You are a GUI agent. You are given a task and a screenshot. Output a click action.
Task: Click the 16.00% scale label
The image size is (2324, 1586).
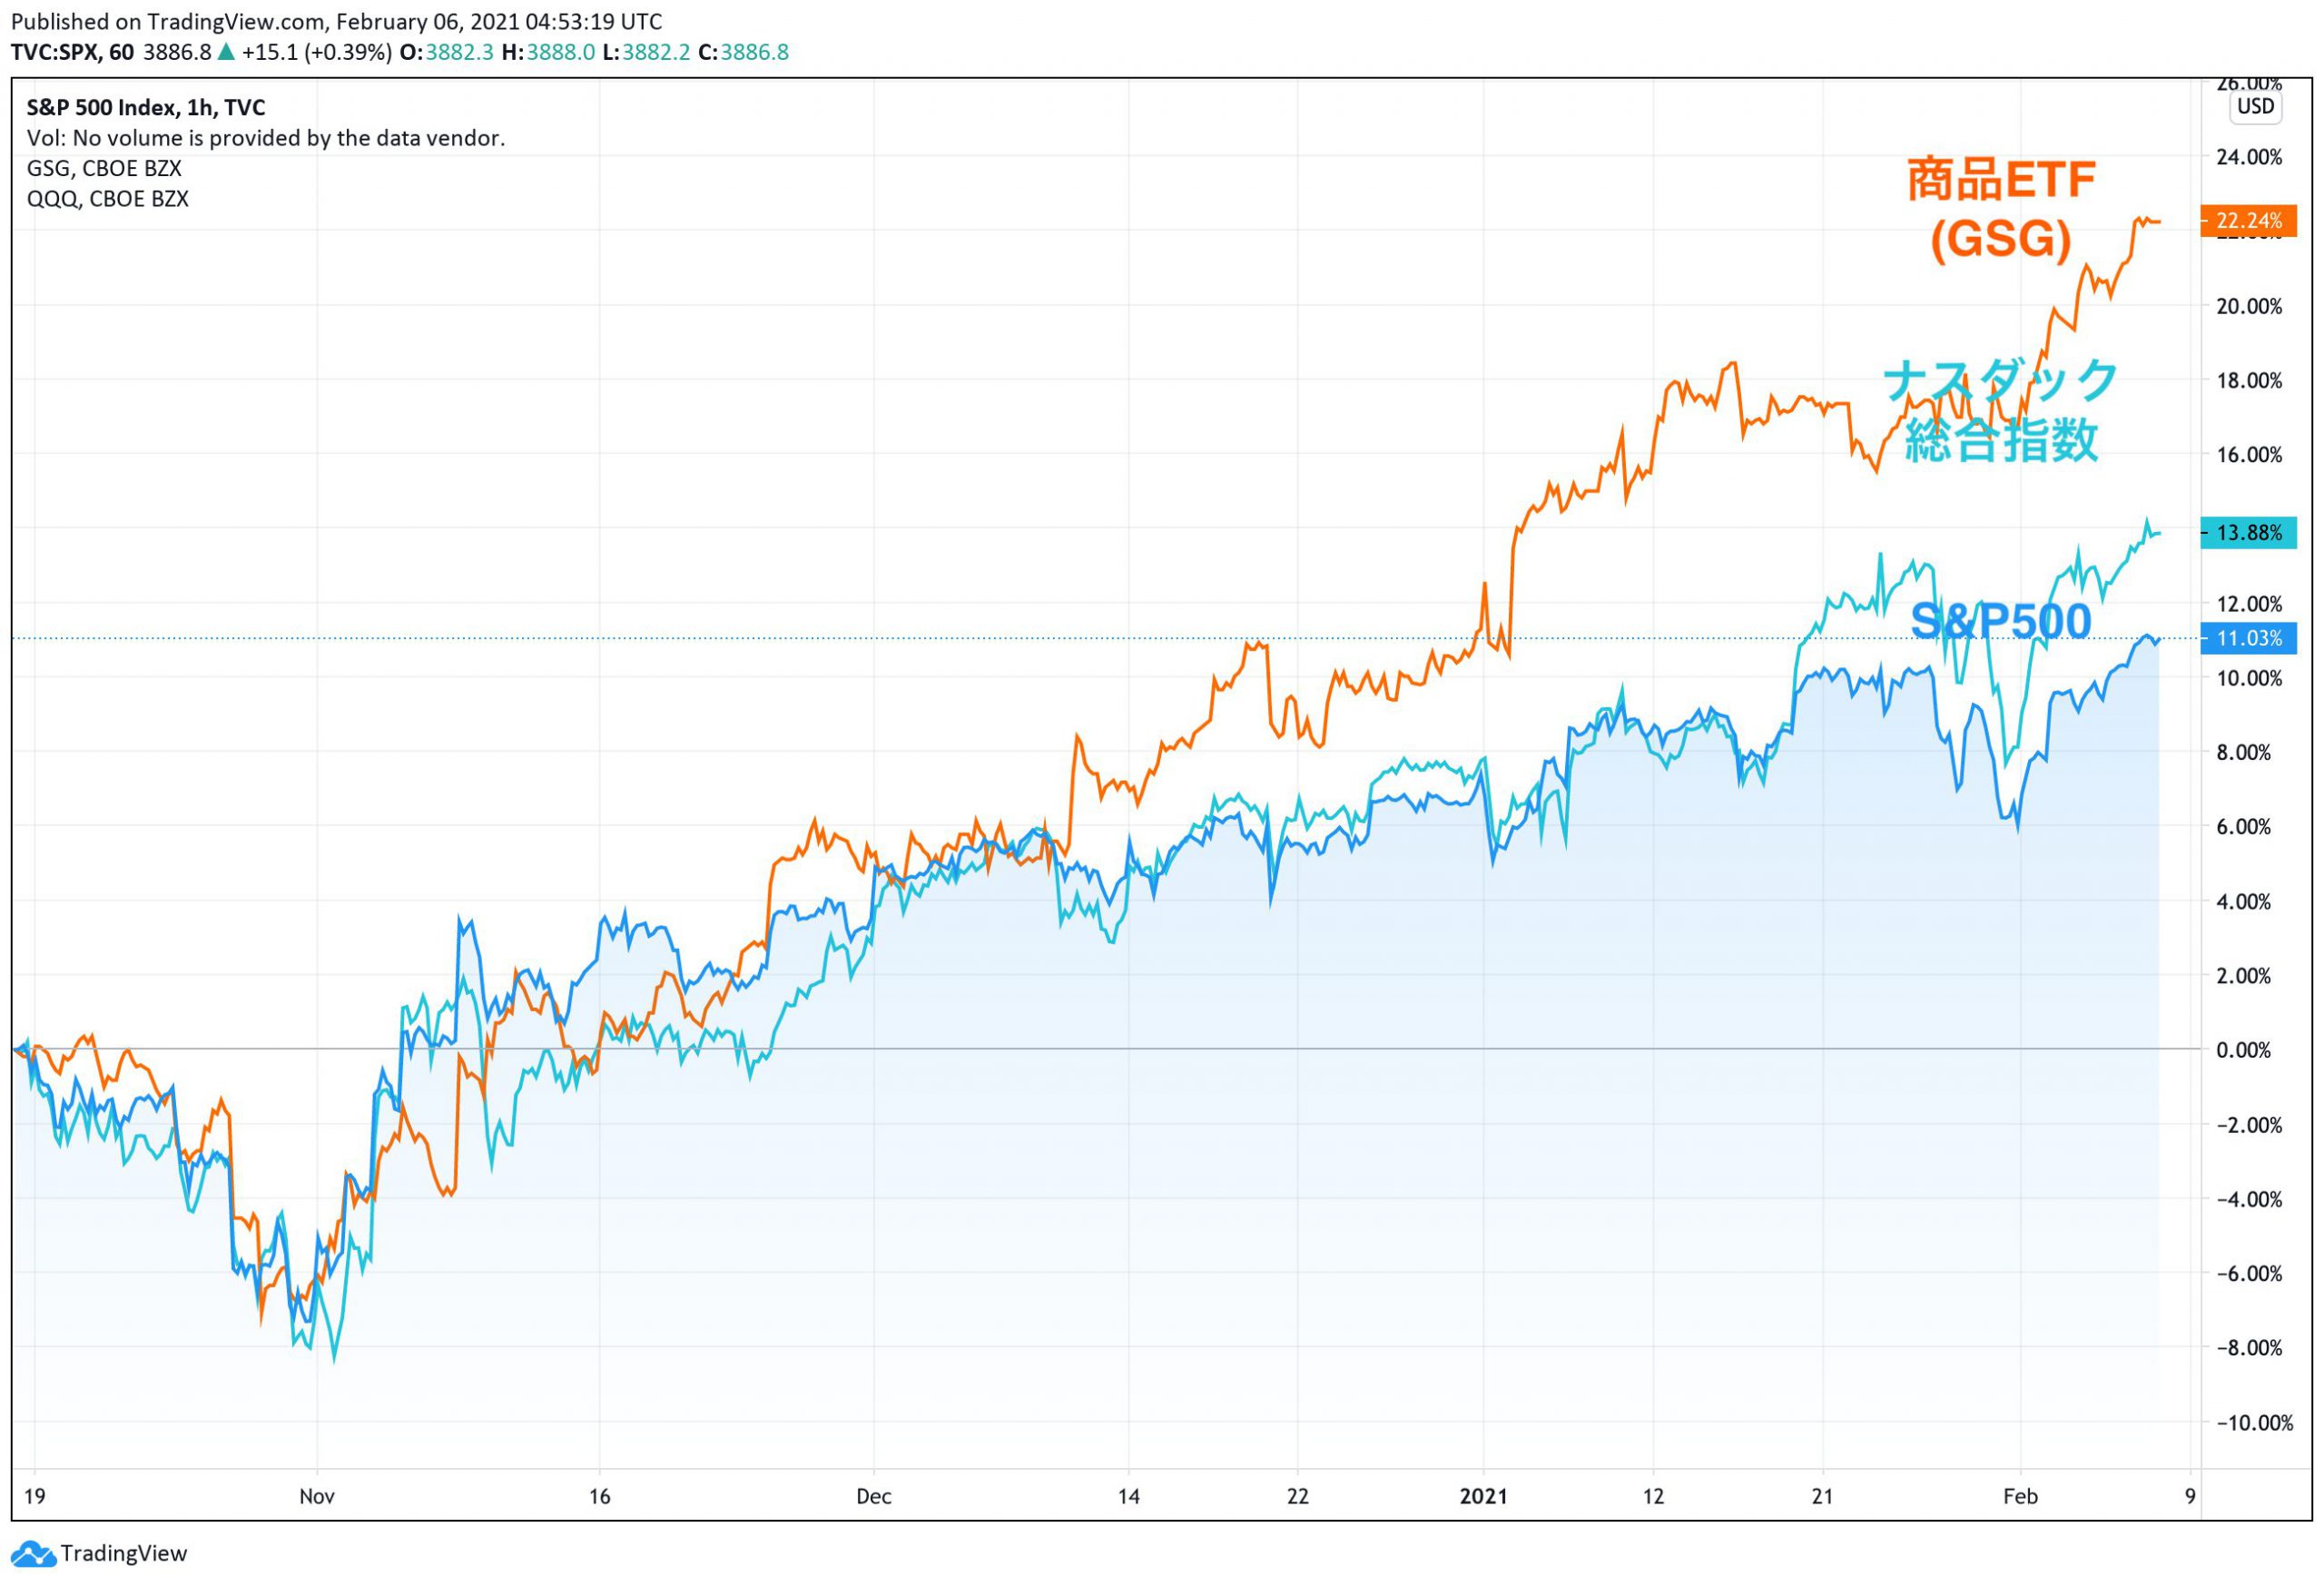[x=2249, y=455]
